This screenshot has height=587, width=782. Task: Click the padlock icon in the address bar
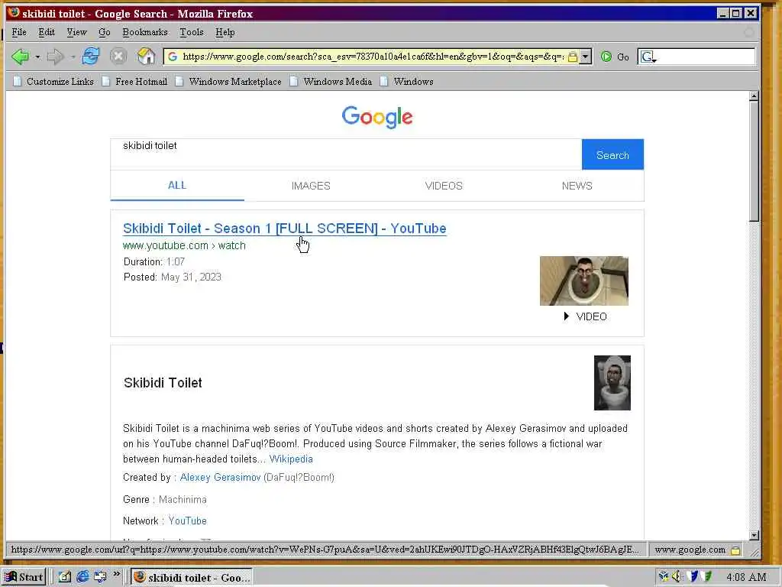click(573, 57)
